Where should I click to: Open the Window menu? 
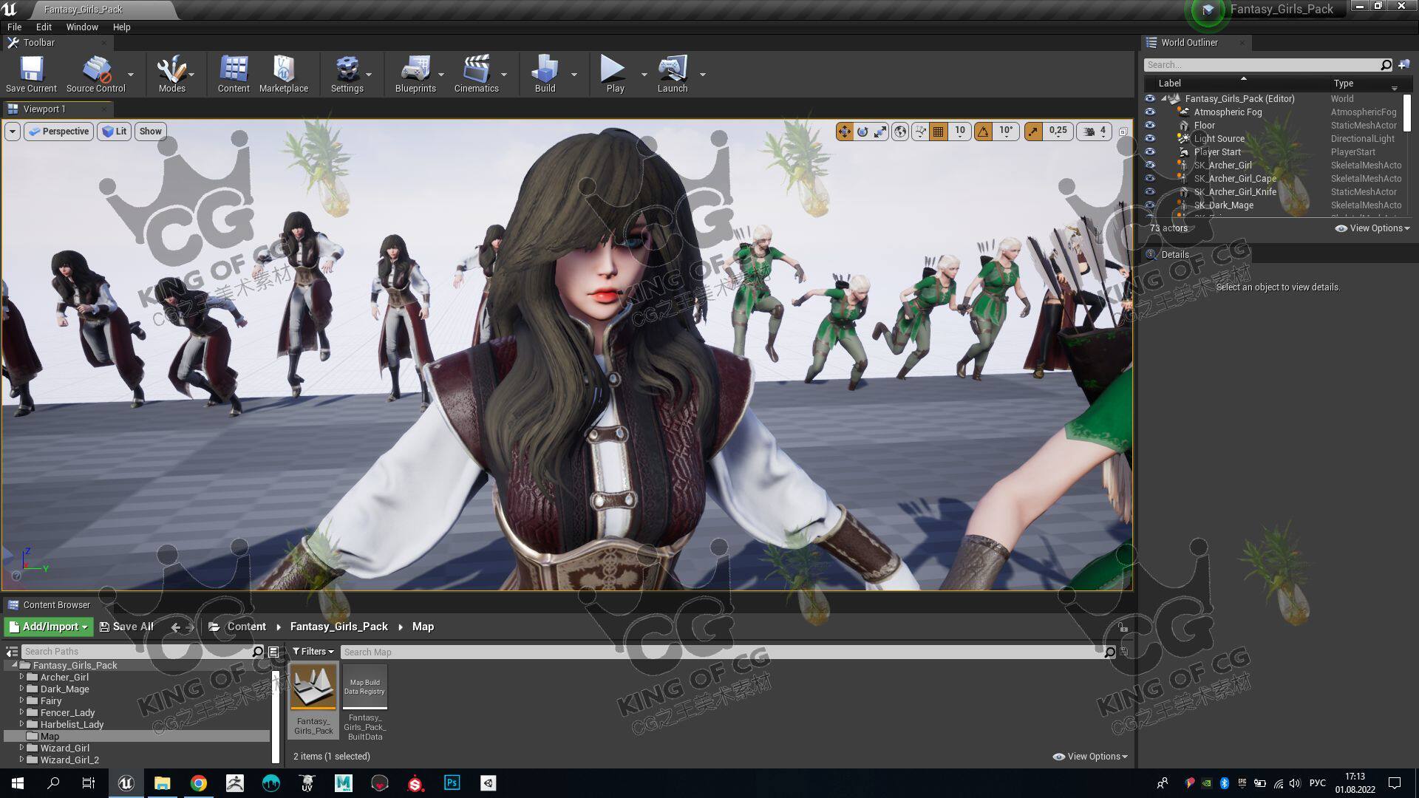coord(82,27)
